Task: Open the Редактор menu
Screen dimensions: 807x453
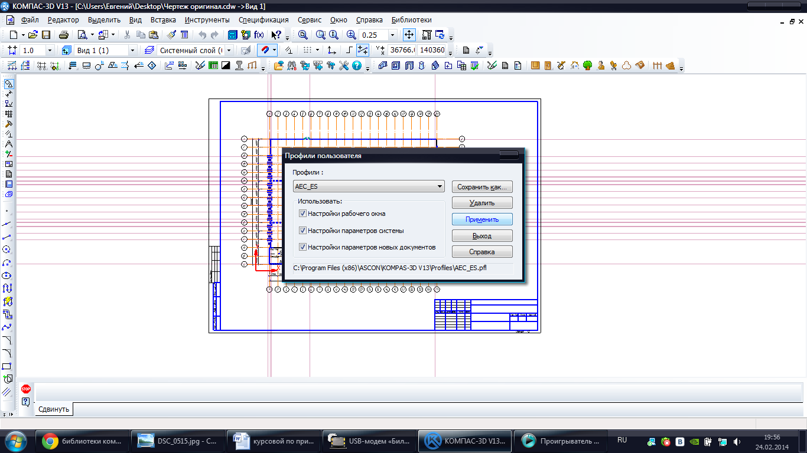Action: coord(63,20)
